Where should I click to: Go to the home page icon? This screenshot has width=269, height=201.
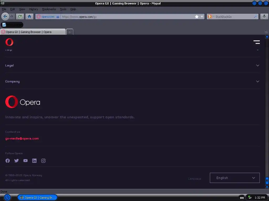pos(29,16)
